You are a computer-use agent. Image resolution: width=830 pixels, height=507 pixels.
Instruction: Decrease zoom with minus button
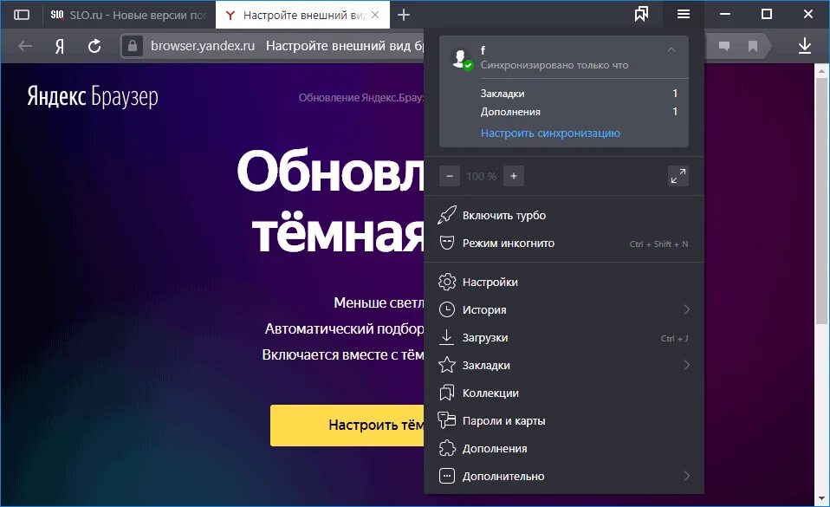pyautogui.click(x=450, y=176)
